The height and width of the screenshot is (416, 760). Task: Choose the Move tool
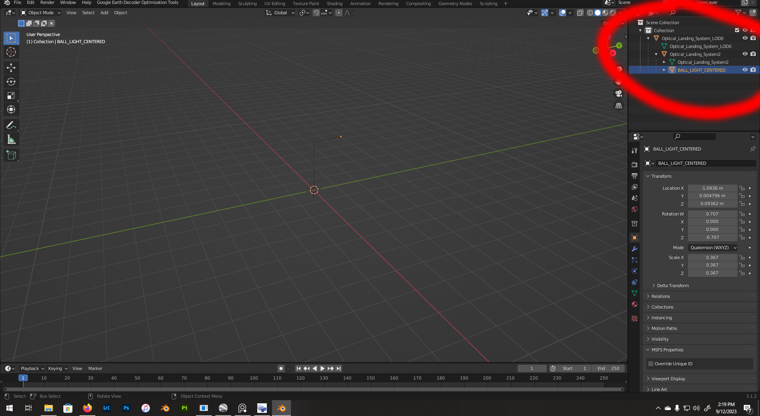tap(11, 68)
